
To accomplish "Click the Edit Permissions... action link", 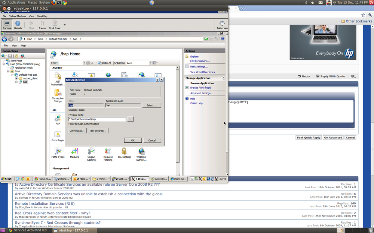I will (200, 61).
